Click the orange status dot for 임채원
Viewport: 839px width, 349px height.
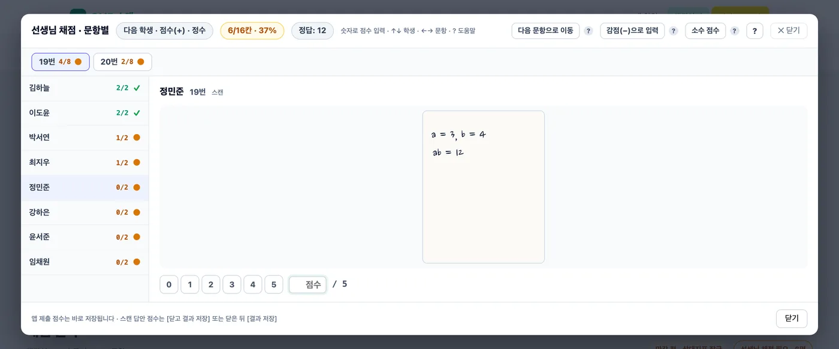(137, 262)
